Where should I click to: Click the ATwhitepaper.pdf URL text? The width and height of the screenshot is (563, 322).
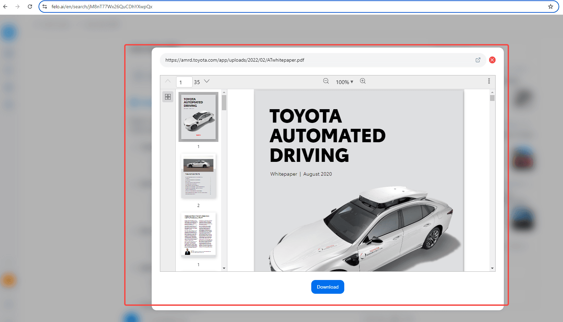235,60
